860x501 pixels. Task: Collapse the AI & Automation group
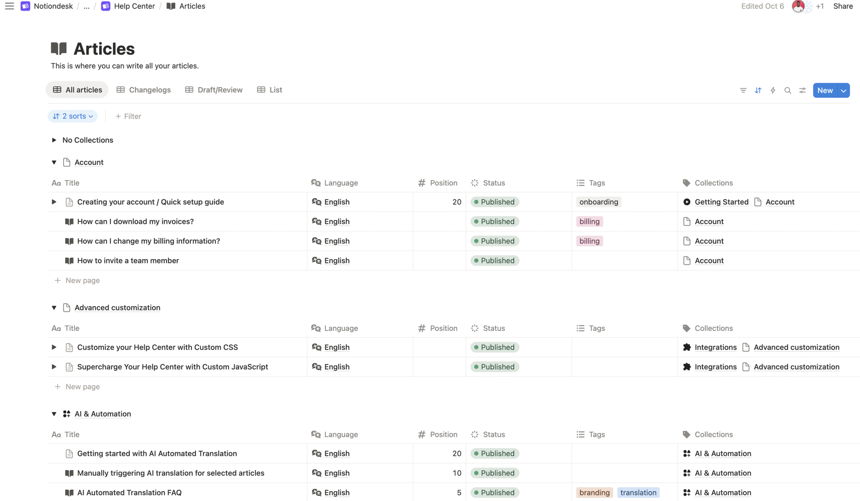[54, 414]
